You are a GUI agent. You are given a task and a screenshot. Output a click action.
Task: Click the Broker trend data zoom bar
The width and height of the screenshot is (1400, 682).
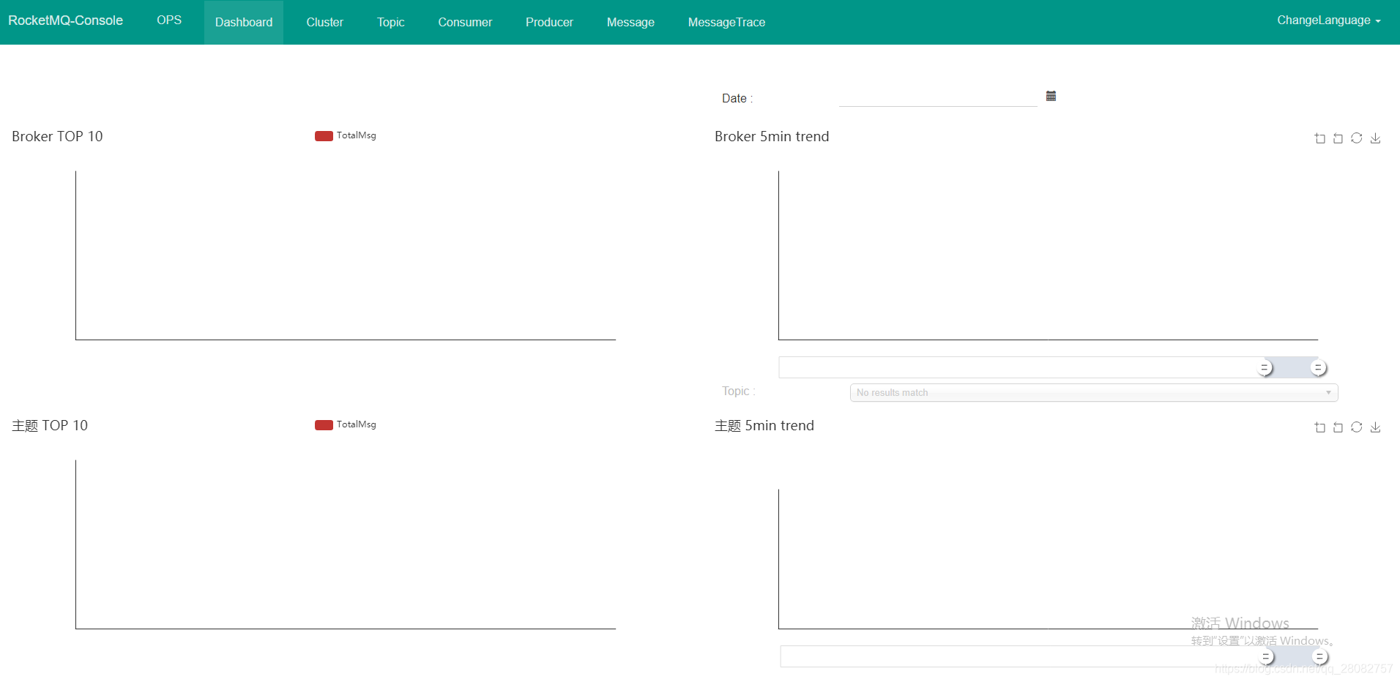(x=1049, y=367)
